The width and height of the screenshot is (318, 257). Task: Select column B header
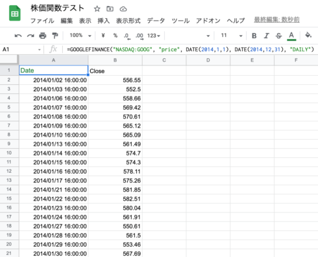pyautogui.click(x=115, y=60)
